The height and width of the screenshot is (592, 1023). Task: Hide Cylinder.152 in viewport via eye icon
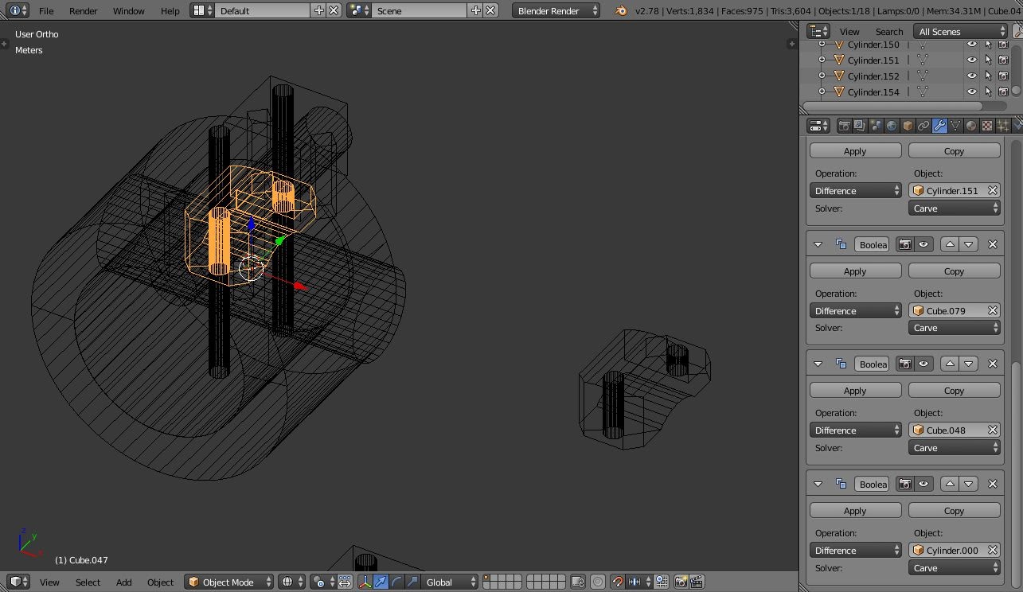(x=972, y=76)
